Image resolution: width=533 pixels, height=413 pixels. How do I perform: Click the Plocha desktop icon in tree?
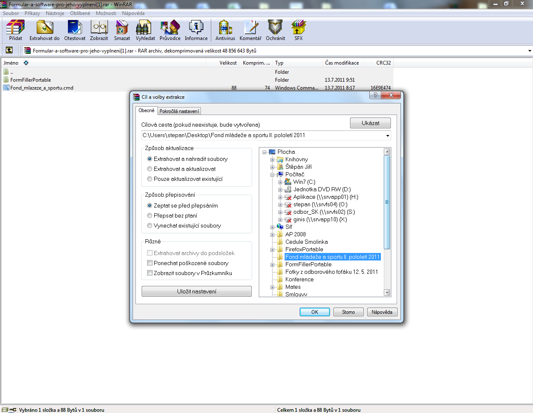(x=272, y=152)
